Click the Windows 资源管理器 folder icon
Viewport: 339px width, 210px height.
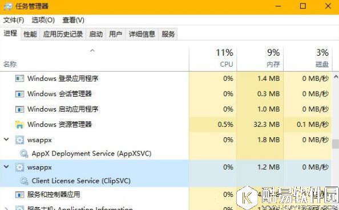[x=19, y=125]
